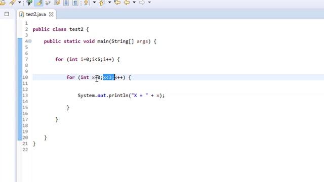Open the Search icon's dropdown arrow
Viewport: 324px width, 182px height.
pos(20,3)
